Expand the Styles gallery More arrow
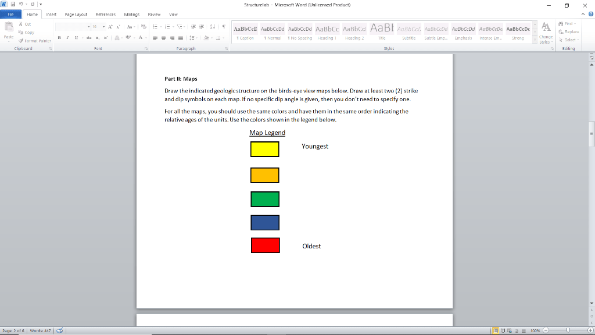The image size is (595, 335). click(x=535, y=40)
